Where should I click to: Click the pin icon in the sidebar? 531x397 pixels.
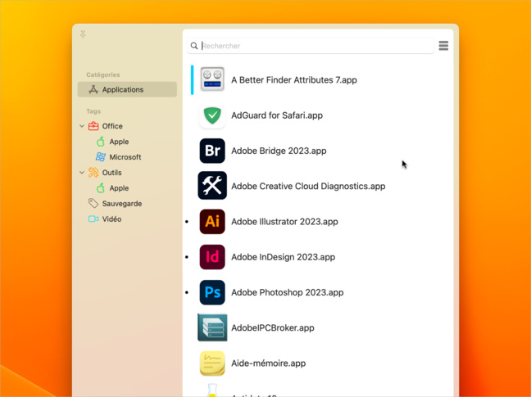[x=83, y=34]
